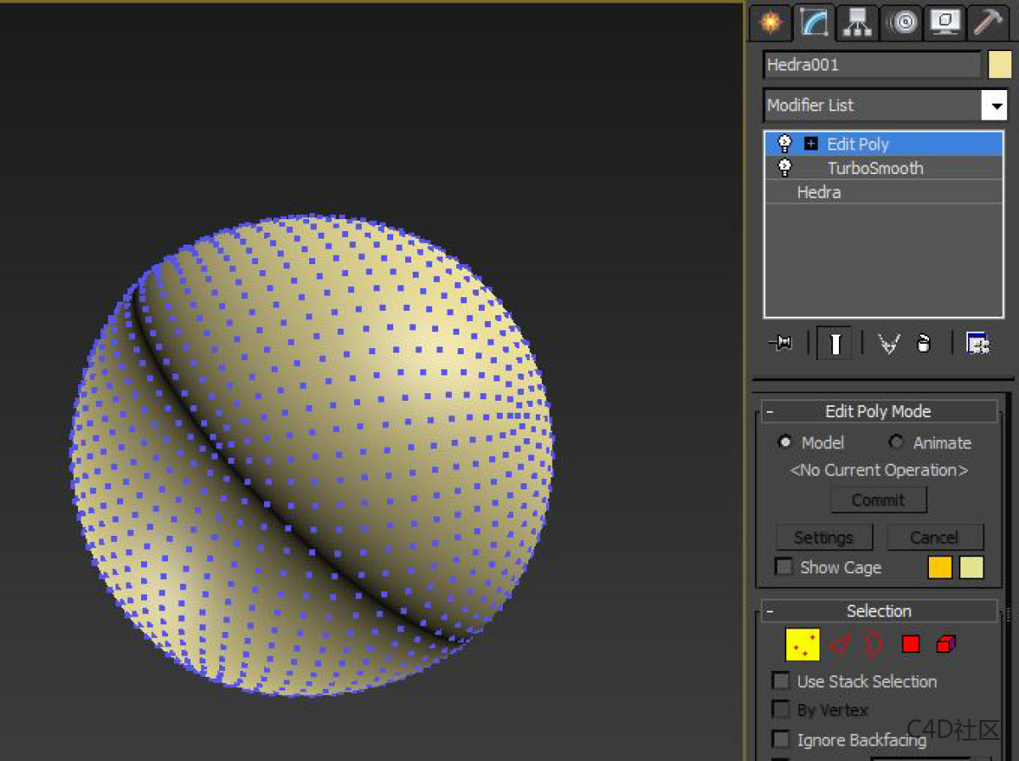
Task: Collapse the Selection rollout
Action: tap(770, 612)
